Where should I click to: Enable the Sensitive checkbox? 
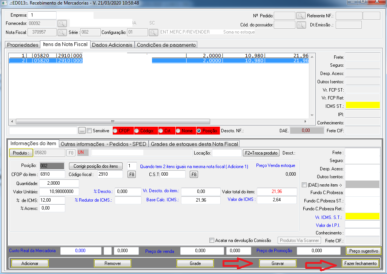click(x=89, y=131)
